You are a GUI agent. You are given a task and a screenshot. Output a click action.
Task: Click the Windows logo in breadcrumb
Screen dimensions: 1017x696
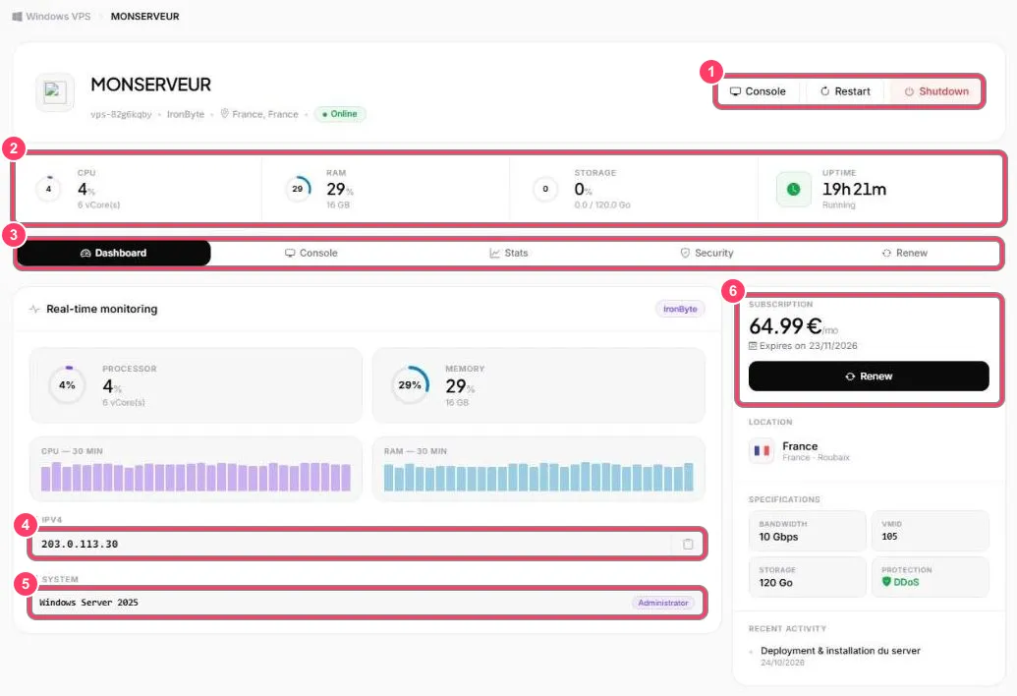pos(18,16)
